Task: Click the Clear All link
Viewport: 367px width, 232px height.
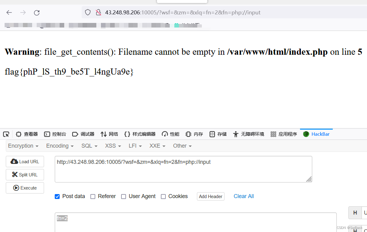Action: 244,196
